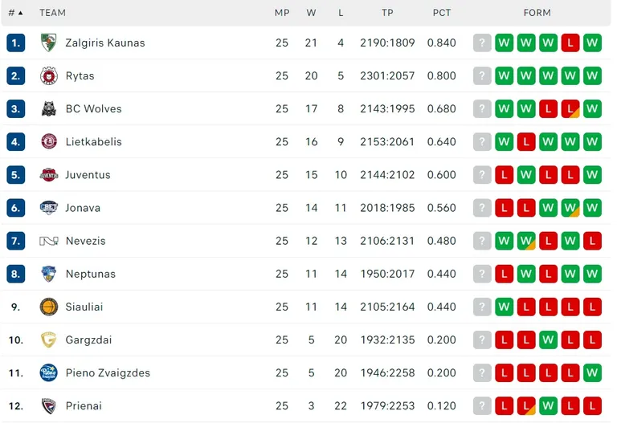Sort the table by the # rank column
The width and height of the screenshot is (617, 423).
tap(16, 13)
